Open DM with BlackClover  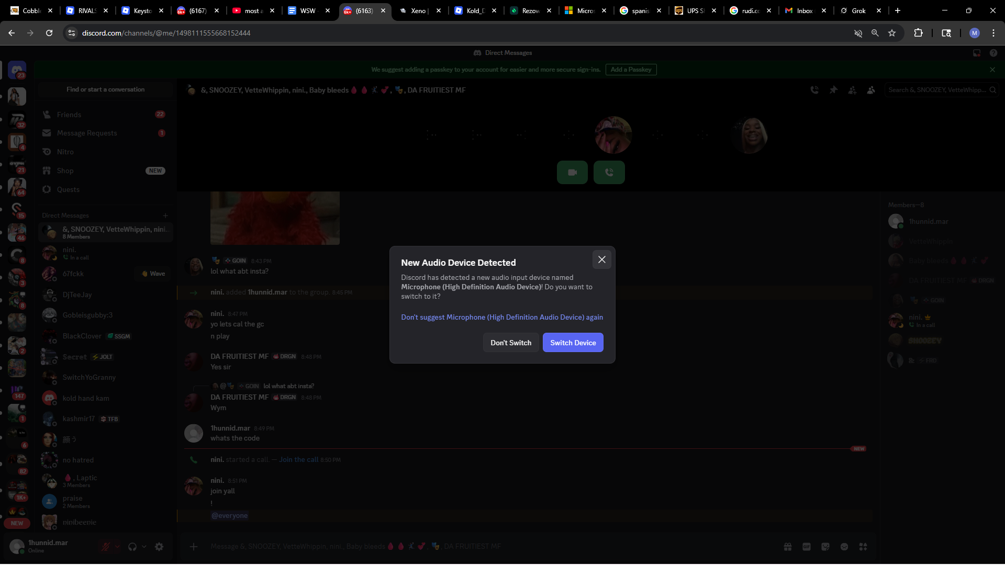tap(105, 336)
